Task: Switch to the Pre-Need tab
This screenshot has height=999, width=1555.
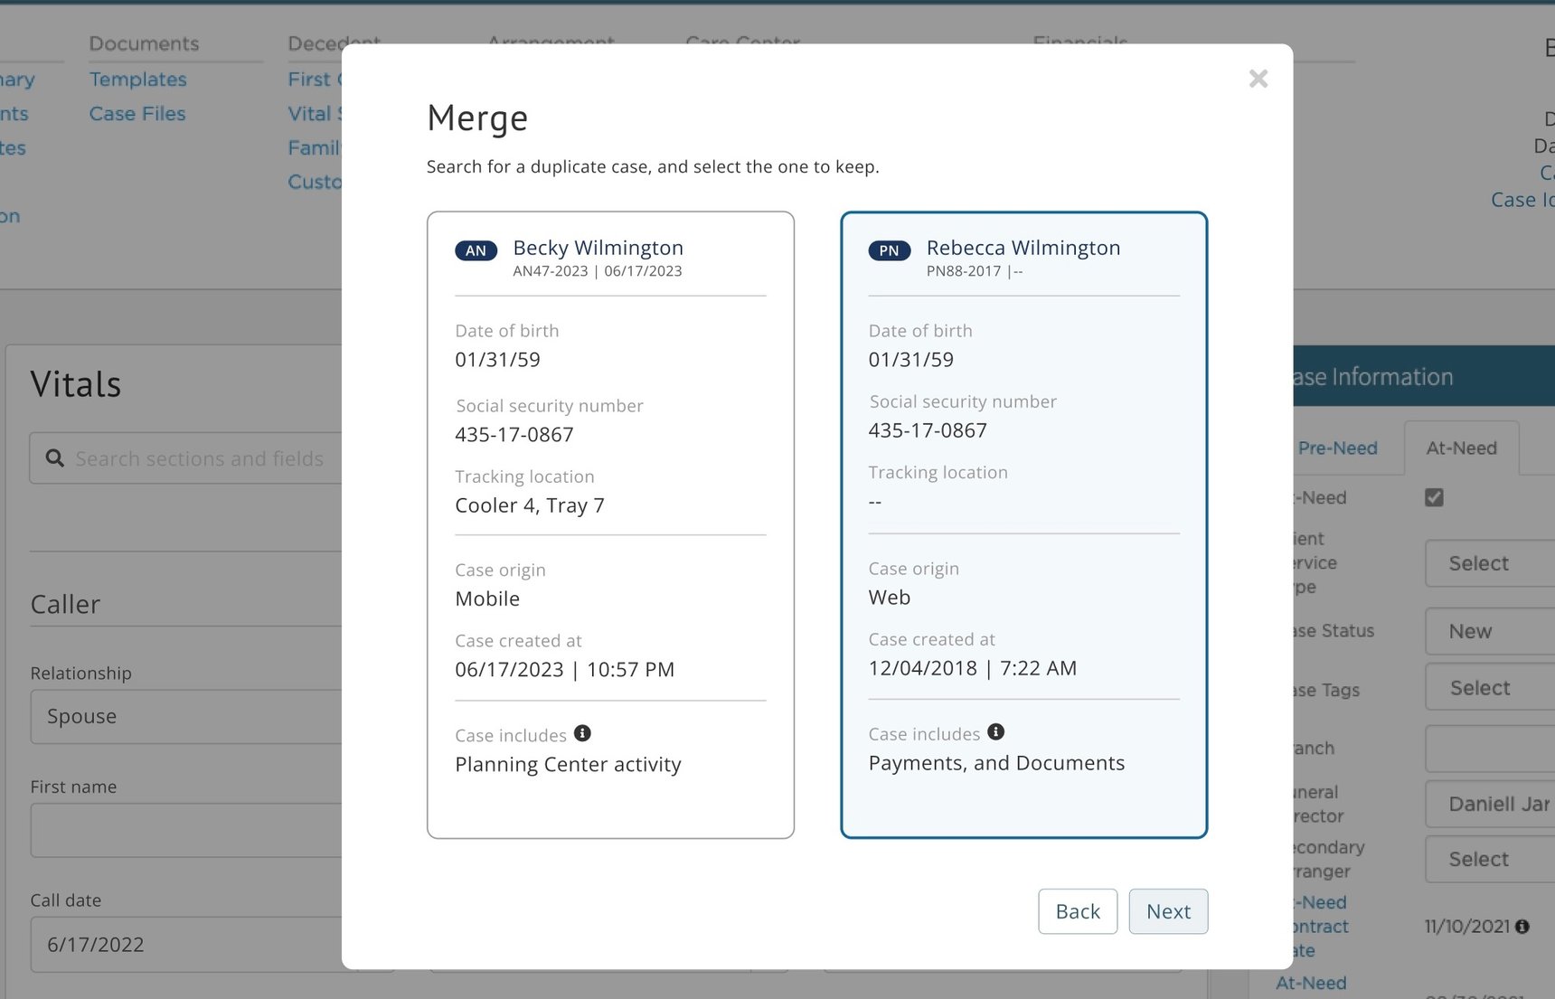Action: [x=1337, y=448]
